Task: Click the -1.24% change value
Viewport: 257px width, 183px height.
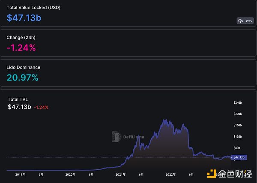Action: pyautogui.click(x=21, y=48)
